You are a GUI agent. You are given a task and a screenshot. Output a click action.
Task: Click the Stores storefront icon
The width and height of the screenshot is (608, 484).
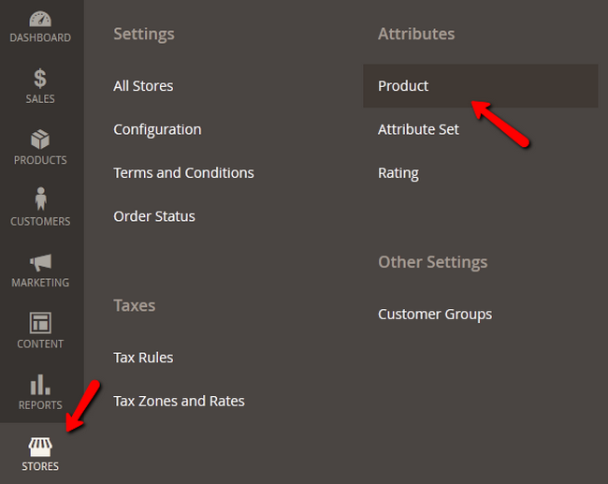(40, 446)
